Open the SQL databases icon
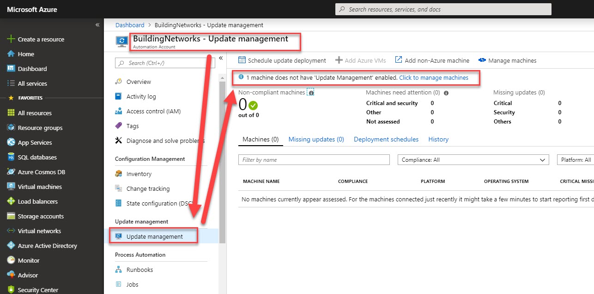 (x=11, y=157)
